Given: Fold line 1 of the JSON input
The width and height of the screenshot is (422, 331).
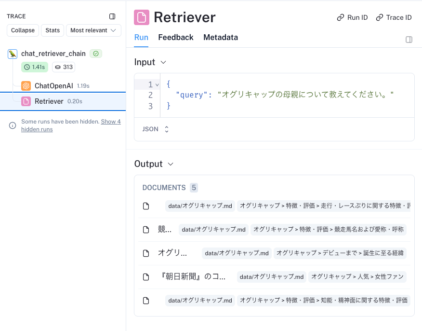Looking at the screenshot, I should 157,84.
